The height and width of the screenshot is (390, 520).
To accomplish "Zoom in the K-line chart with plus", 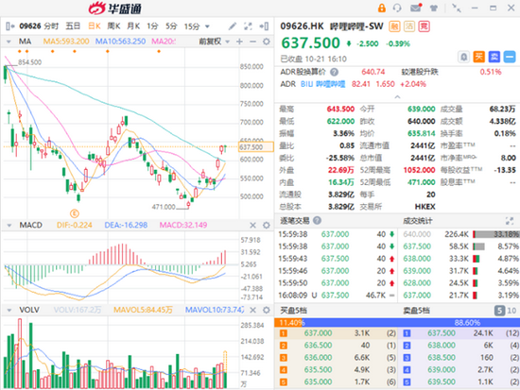I will 239,42.
